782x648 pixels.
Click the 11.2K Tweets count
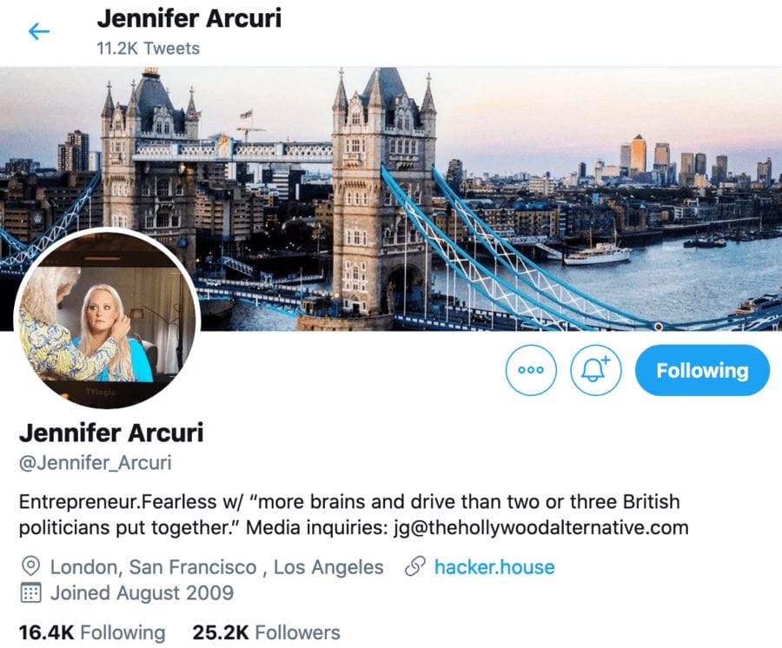click(x=148, y=49)
